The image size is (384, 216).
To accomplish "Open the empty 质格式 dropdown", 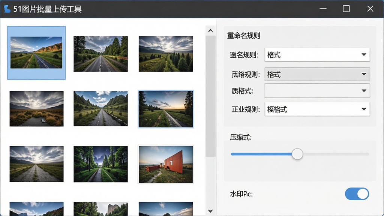I will point(317,91).
